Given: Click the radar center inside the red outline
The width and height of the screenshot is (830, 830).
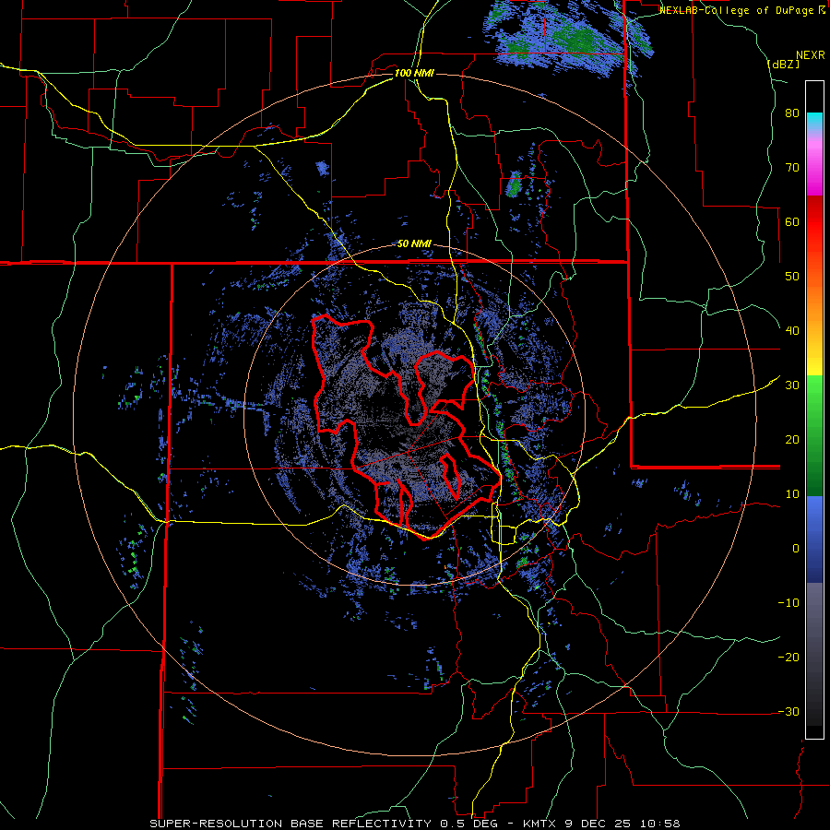Looking at the screenshot, I should tap(414, 416).
